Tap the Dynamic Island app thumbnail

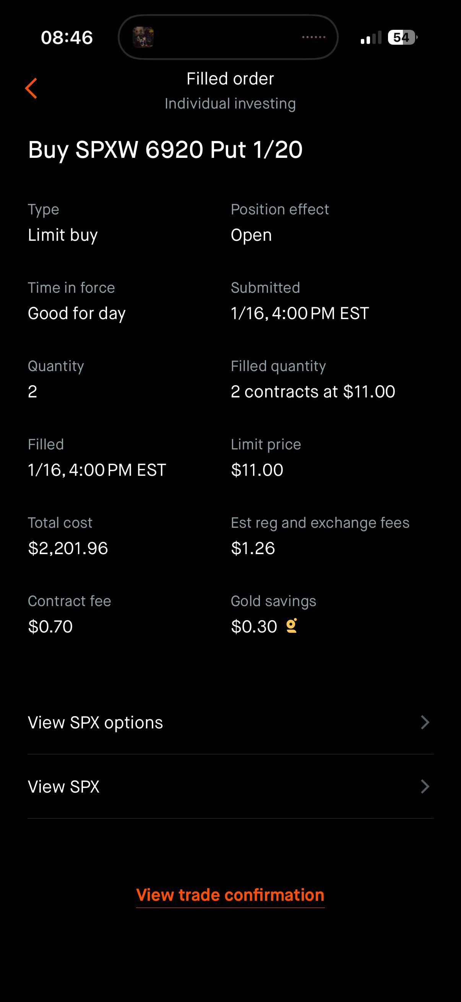(x=143, y=37)
